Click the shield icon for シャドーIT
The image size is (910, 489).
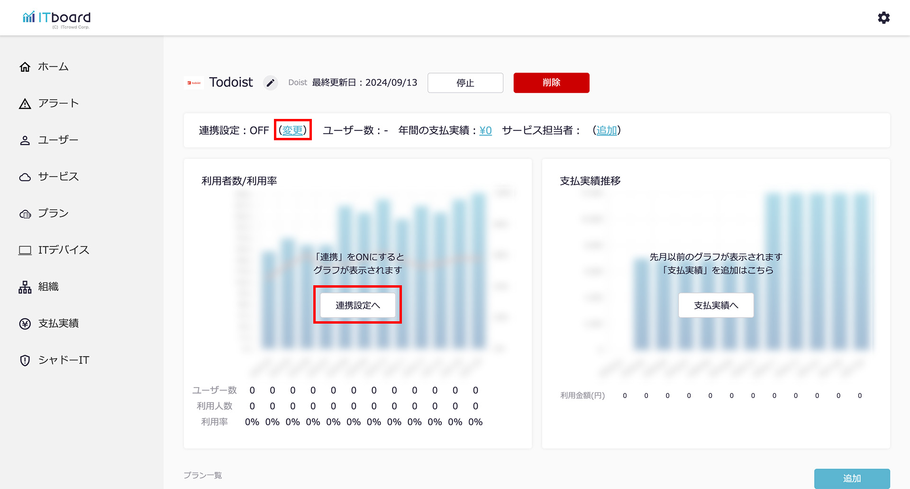25,360
